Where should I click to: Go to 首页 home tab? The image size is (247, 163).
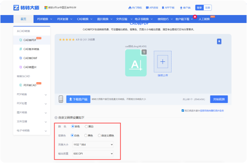[x=23, y=19]
